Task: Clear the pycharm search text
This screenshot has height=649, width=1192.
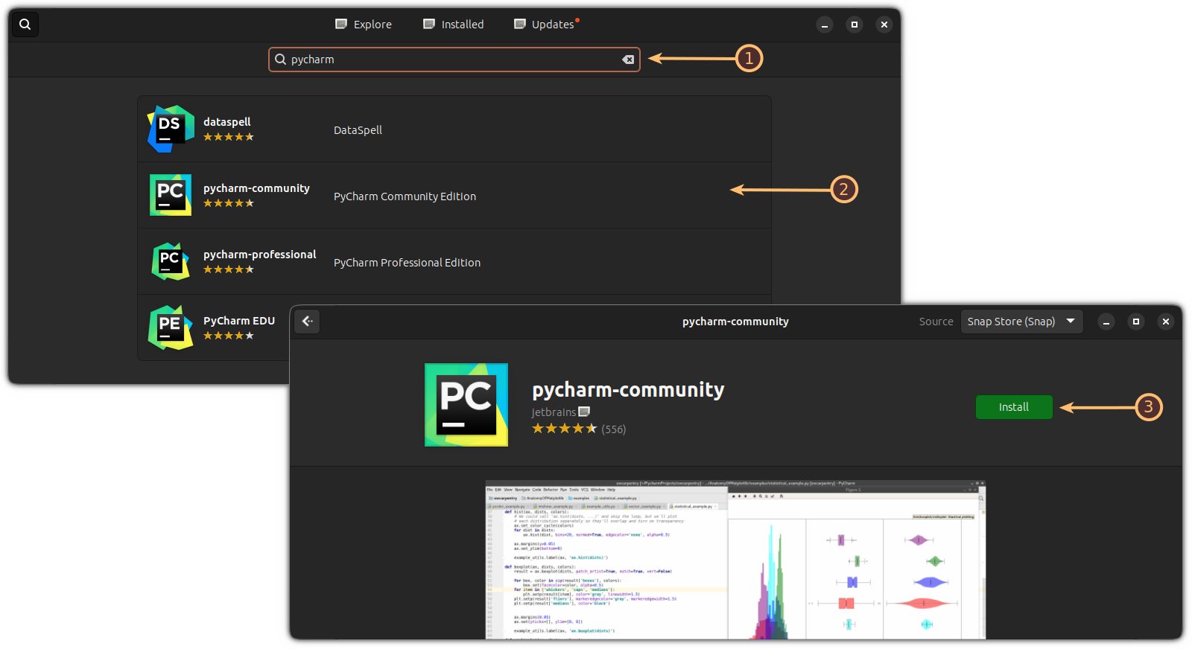Action: pos(628,60)
